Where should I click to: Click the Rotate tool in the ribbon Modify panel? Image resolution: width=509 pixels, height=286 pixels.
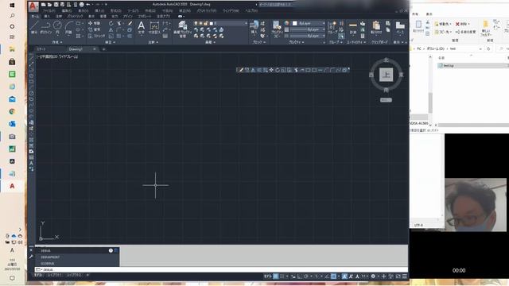[x=111, y=23]
